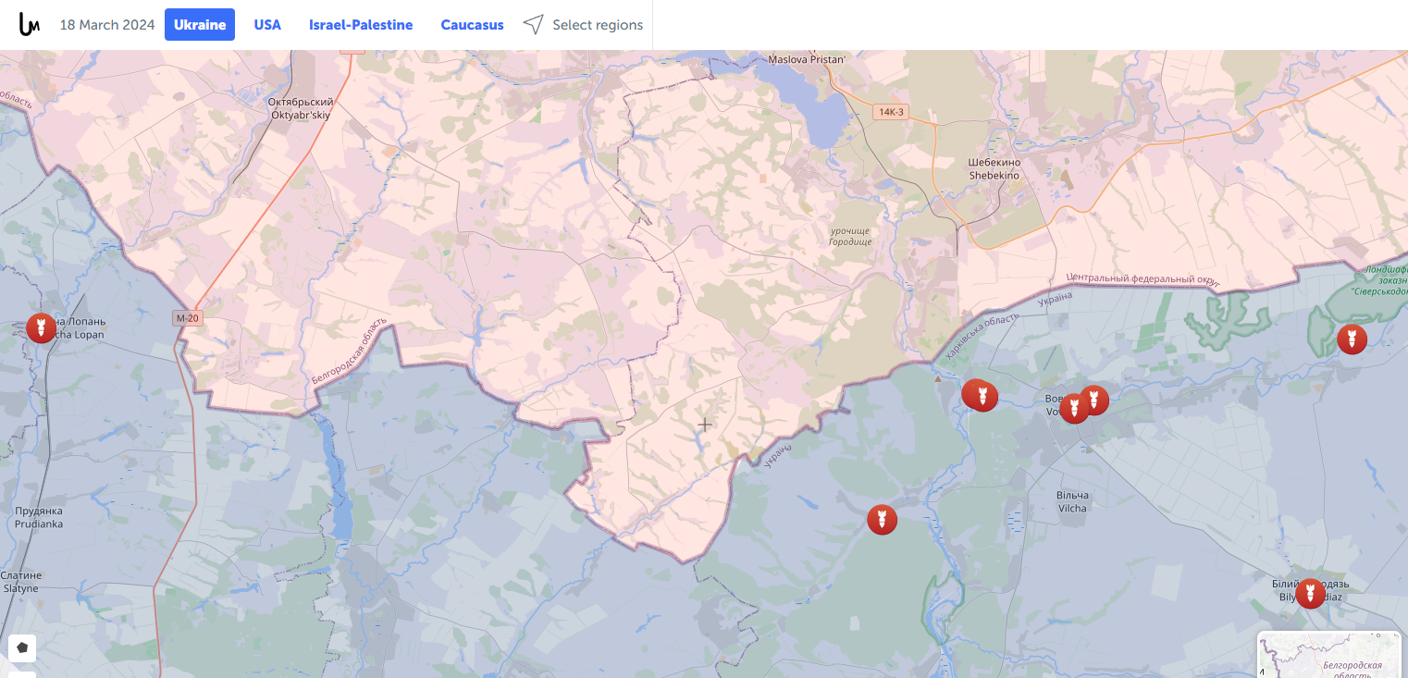Select the front bomb marker on Vovchansk label

pos(1074,408)
